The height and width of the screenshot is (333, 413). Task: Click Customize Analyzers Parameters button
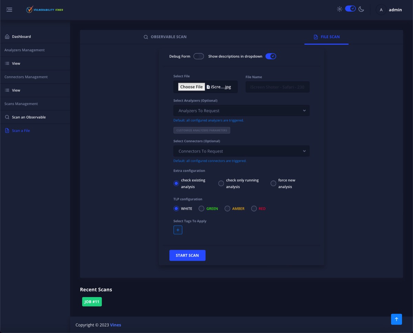[202, 130]
